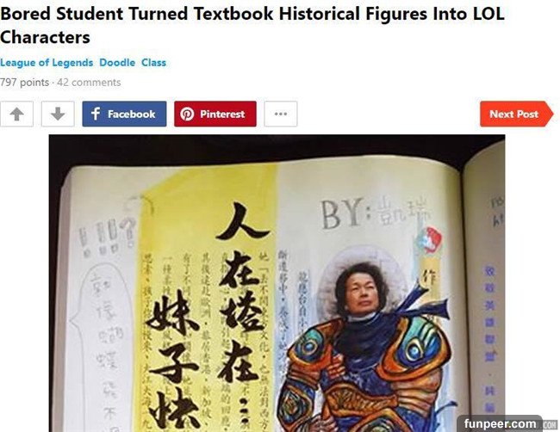The image size is (560, 432).
Task: Share the post on Facebook
Action: 124,114
